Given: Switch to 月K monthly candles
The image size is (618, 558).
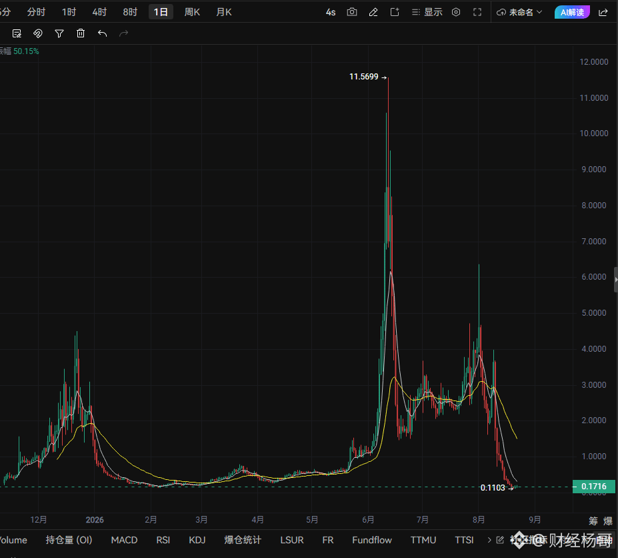Looking at the screenshot, I should pos(224,12).
